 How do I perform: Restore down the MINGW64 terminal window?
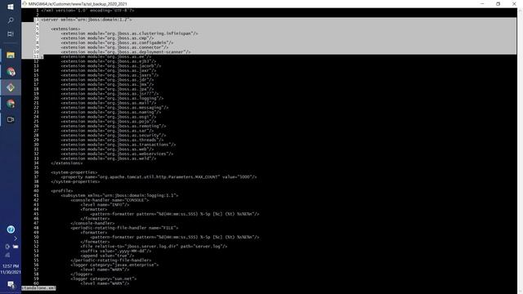498,3
